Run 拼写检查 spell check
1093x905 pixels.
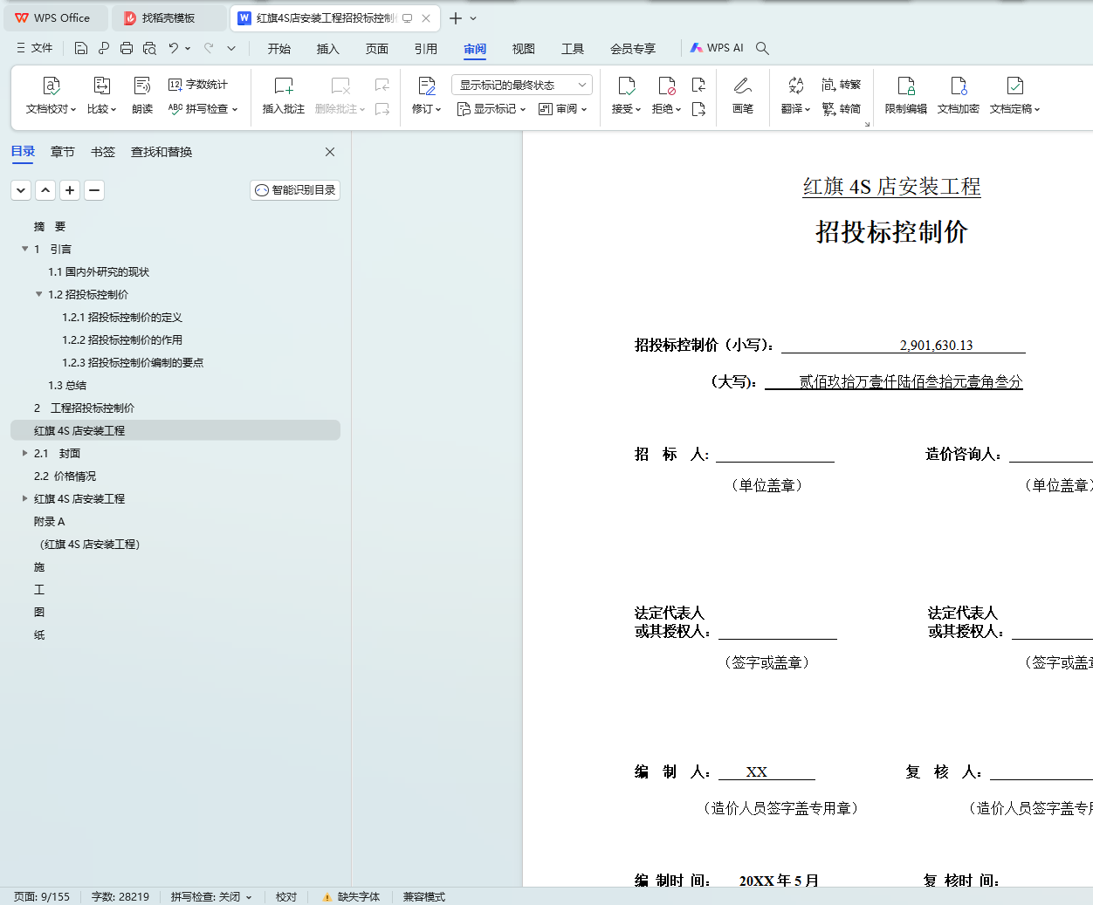(203, 109)
